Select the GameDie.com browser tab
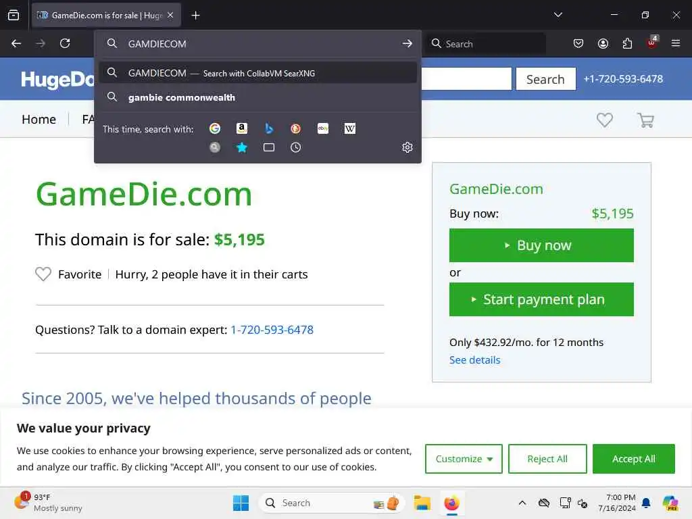The width and height of the screenshot is (692, 519). [x=106, y=16]
